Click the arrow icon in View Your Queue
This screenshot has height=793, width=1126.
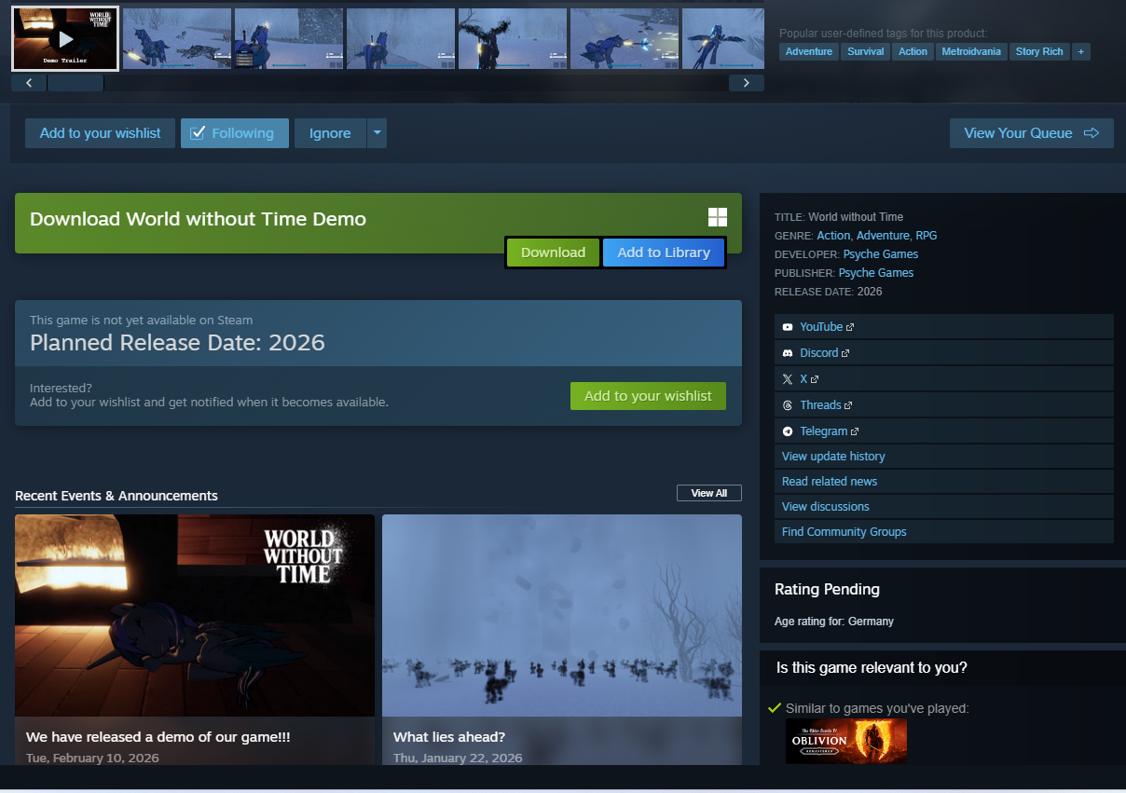1092,133
